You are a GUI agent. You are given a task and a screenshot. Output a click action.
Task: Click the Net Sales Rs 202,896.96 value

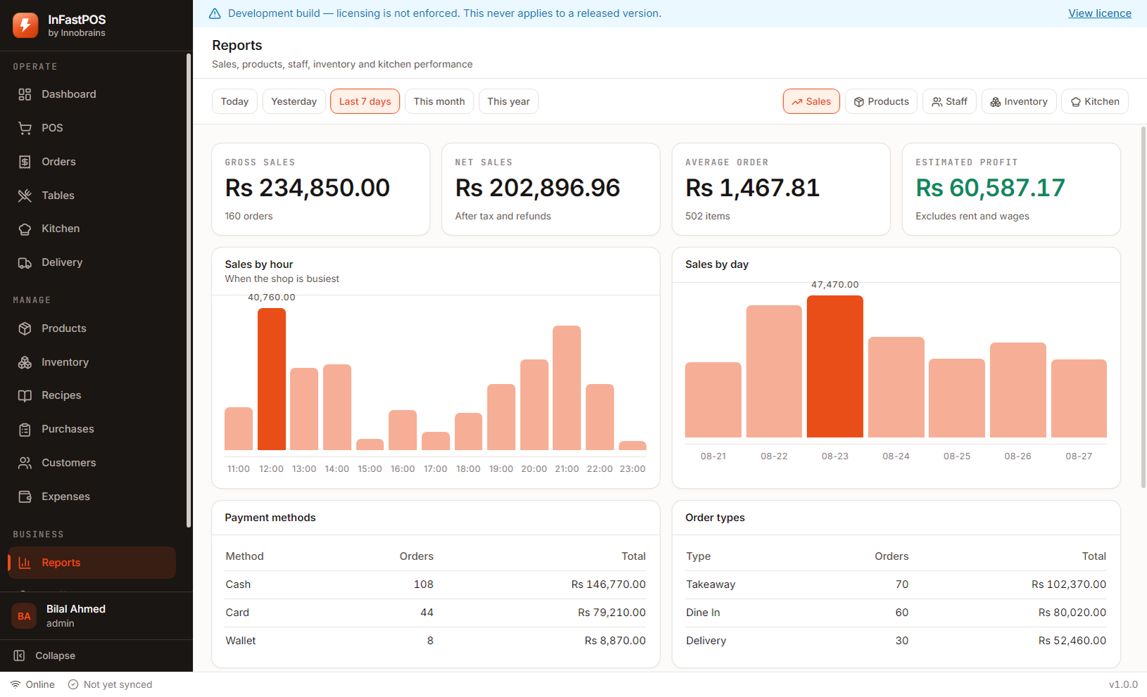(x=538, y=188)
